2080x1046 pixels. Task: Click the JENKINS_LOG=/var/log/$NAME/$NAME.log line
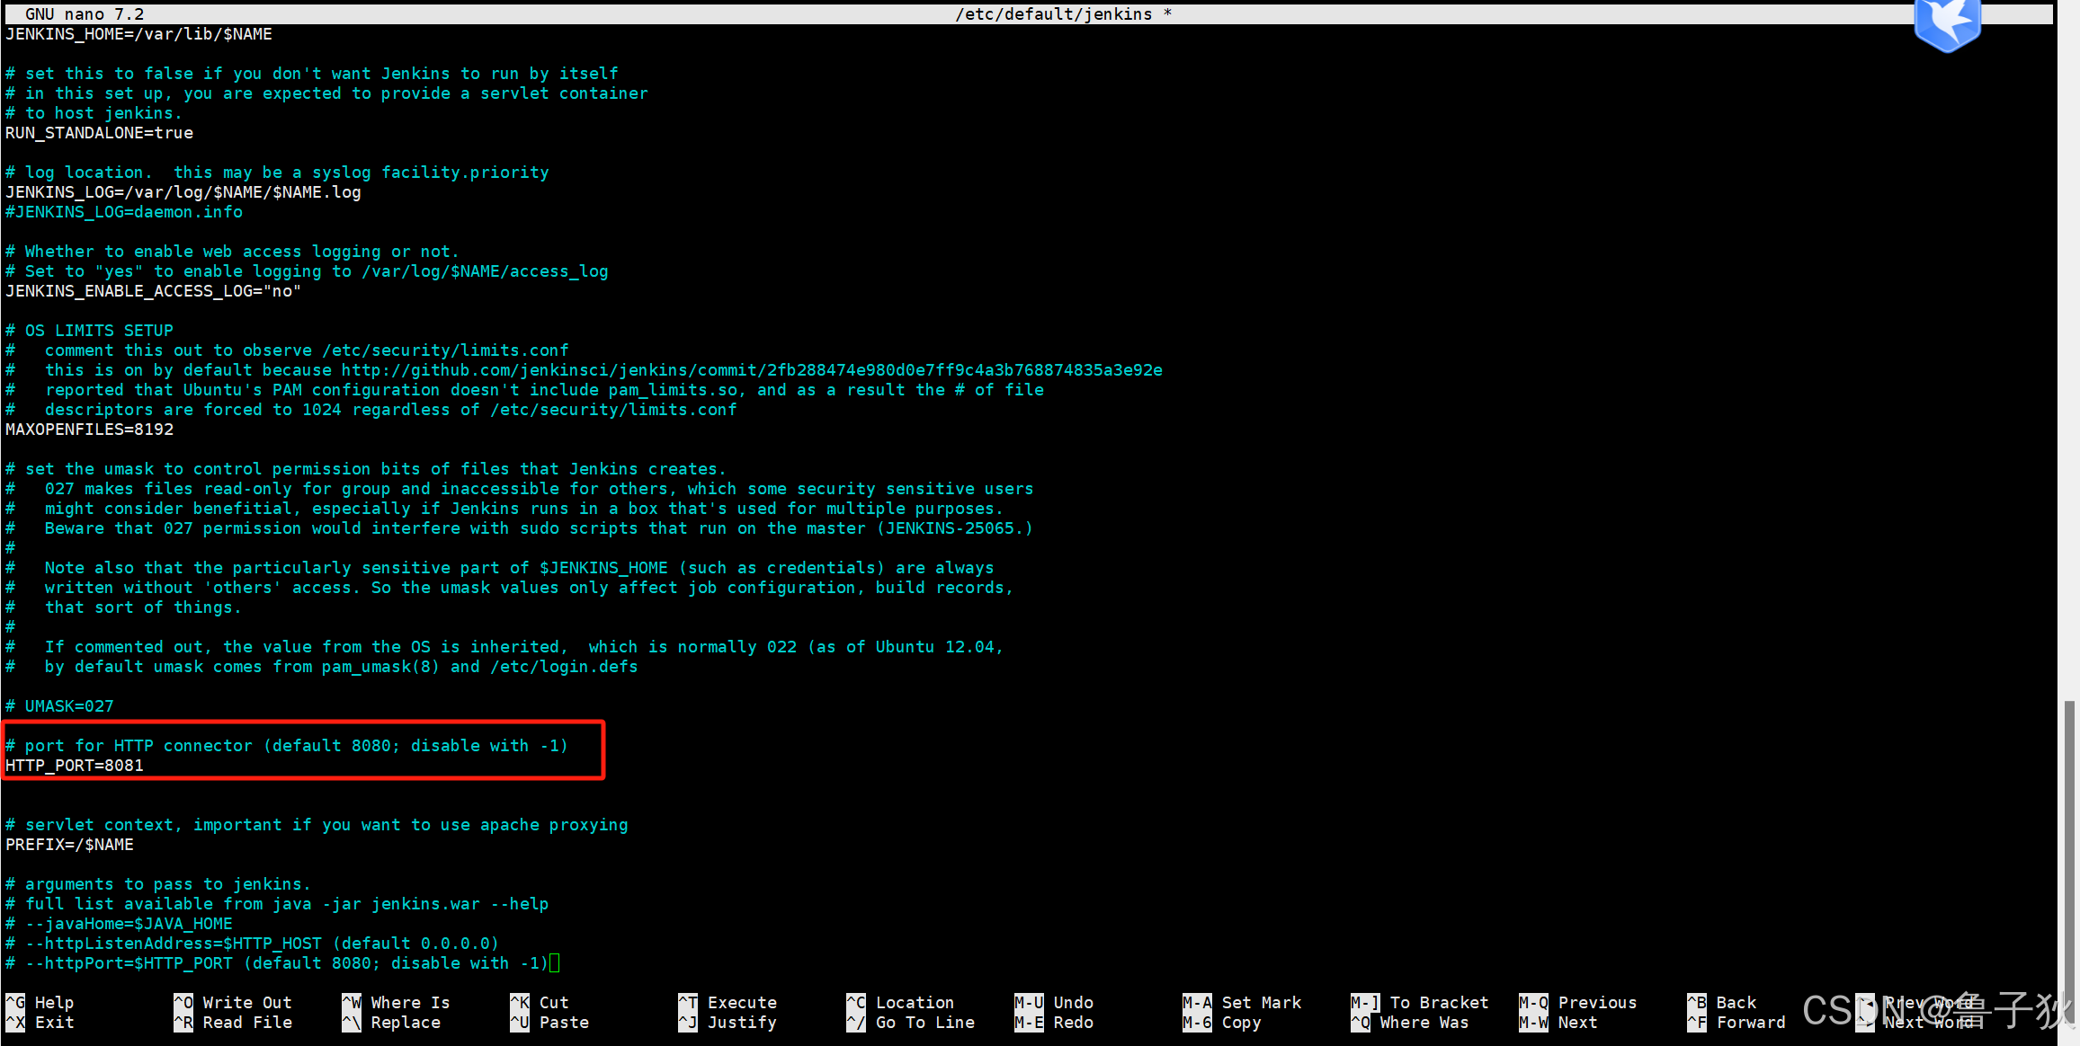pos(183,191)
